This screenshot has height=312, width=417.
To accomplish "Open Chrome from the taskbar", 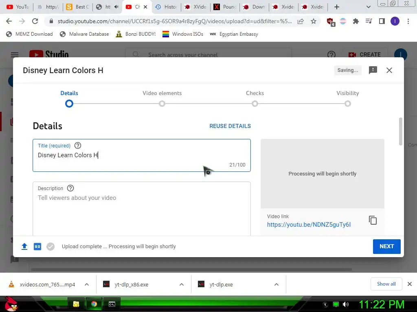I will [94, 304].
